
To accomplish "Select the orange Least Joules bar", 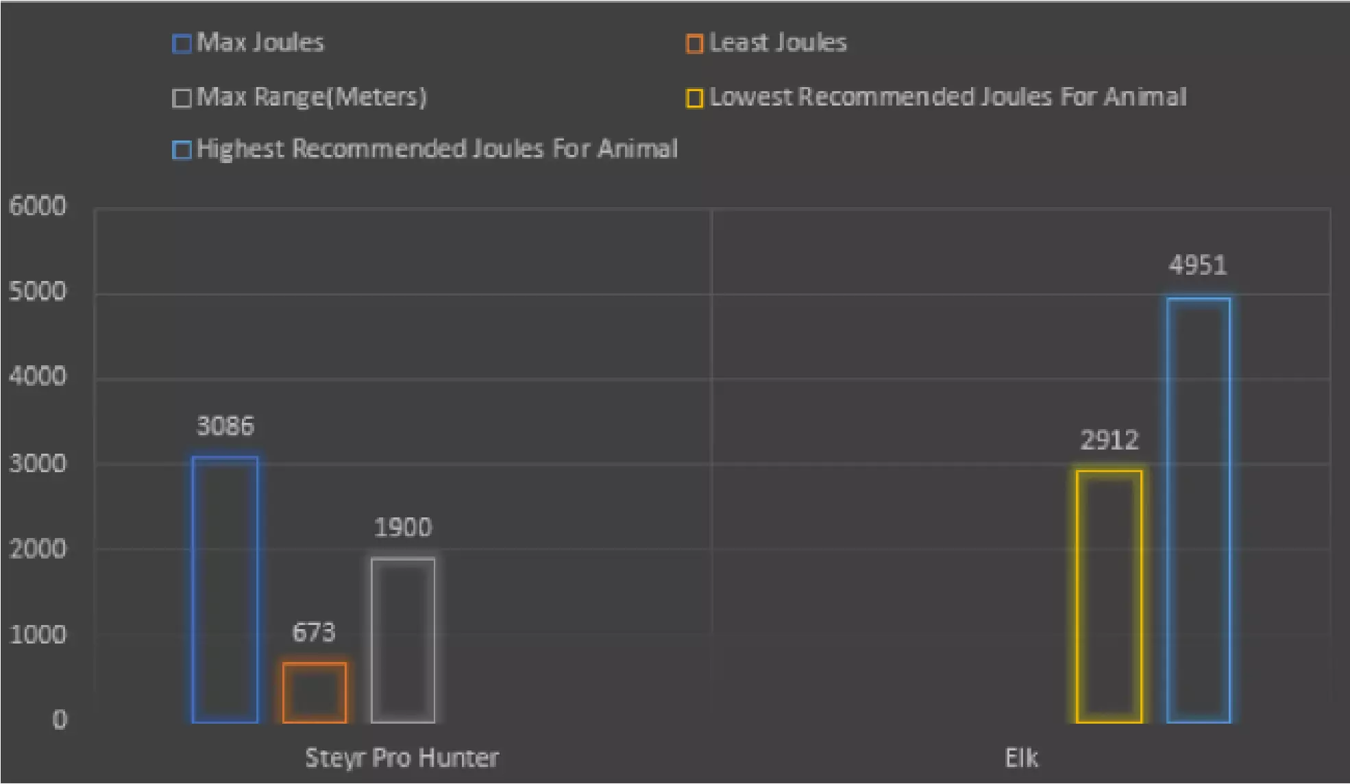I will point(315,692).
